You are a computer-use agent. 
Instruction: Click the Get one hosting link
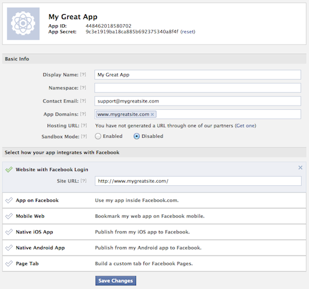pos(245,125)
